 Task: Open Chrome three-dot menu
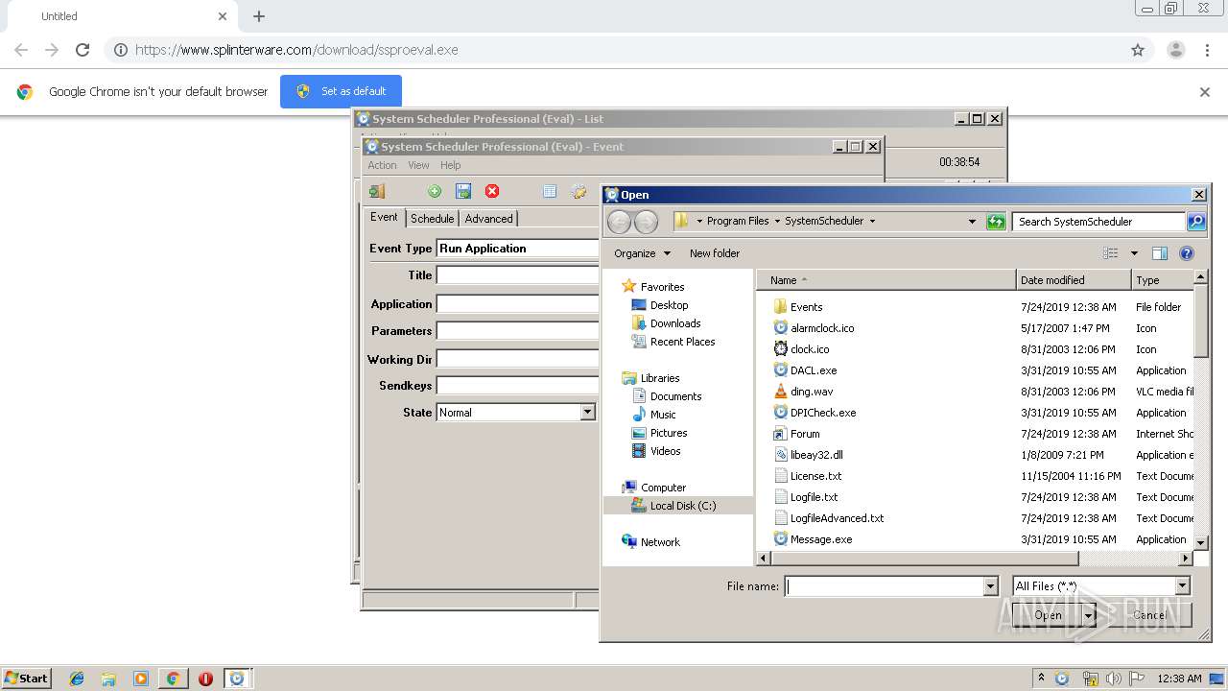(x=1207, y=50)
